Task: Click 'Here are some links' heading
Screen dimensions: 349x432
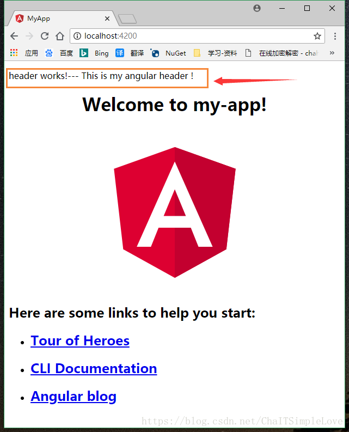Action: 132,313
